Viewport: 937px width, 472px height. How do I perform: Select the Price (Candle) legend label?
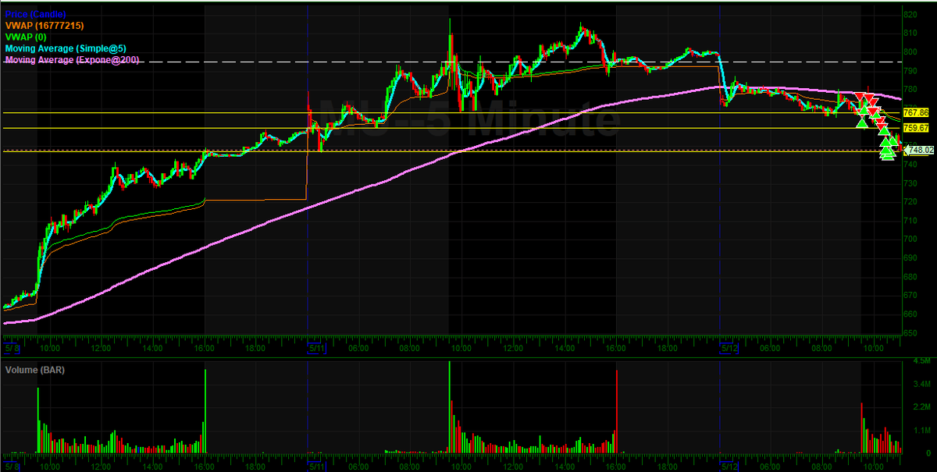(35, 15)
